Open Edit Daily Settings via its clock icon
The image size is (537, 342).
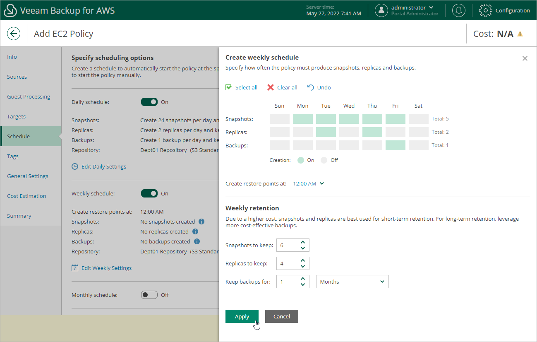pos(75,166)
